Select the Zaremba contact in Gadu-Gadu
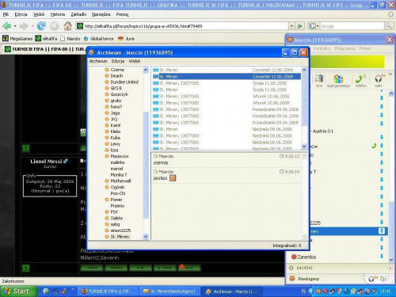 [307, 257]
